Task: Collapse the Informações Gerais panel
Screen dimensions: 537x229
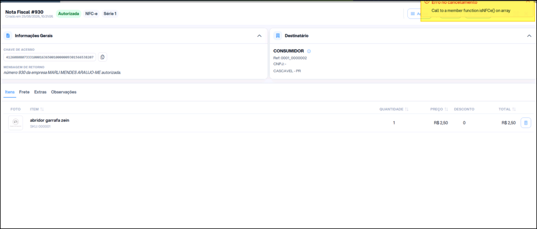Action: pyautogui.click(x=259, y=36)
